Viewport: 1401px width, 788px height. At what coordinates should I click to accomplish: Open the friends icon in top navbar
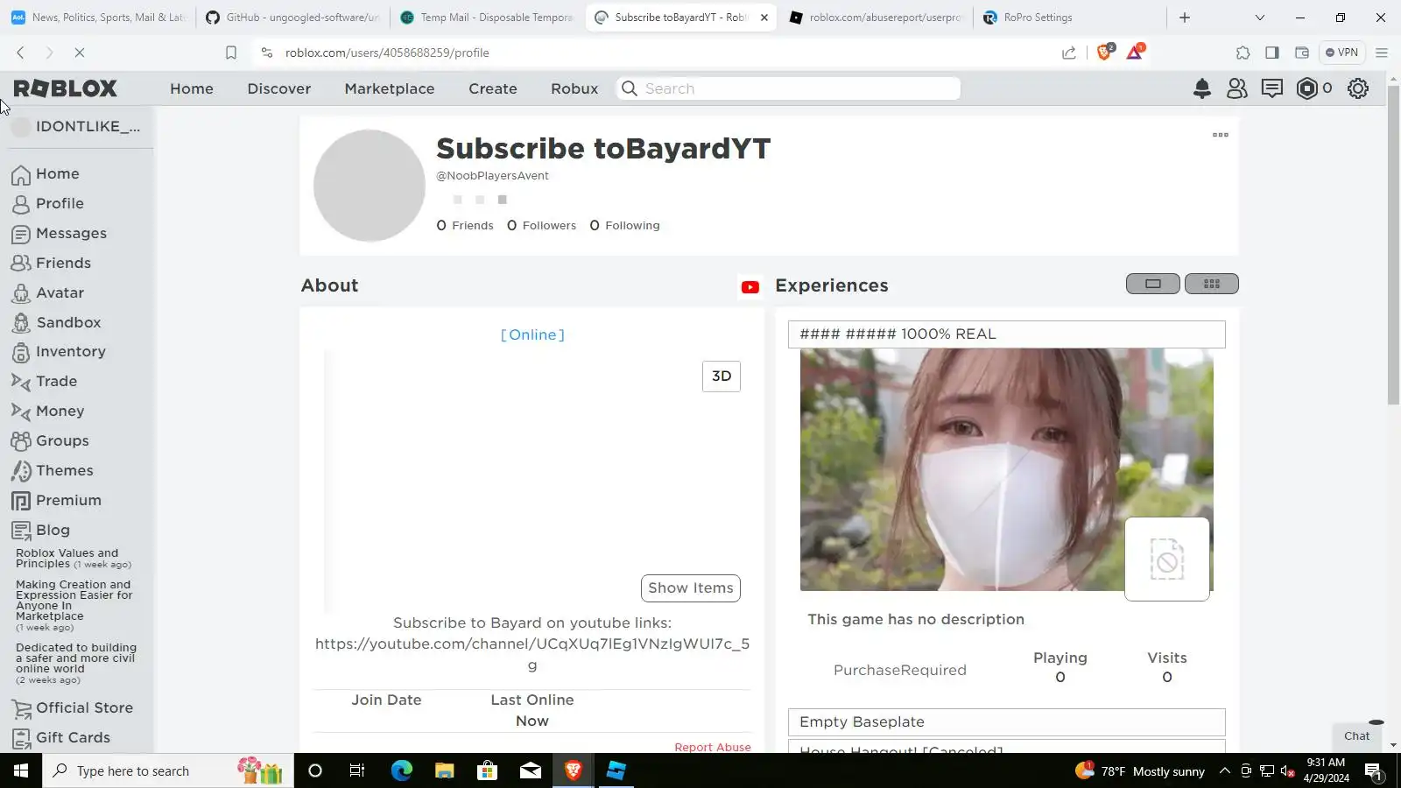click(1237, 88)
